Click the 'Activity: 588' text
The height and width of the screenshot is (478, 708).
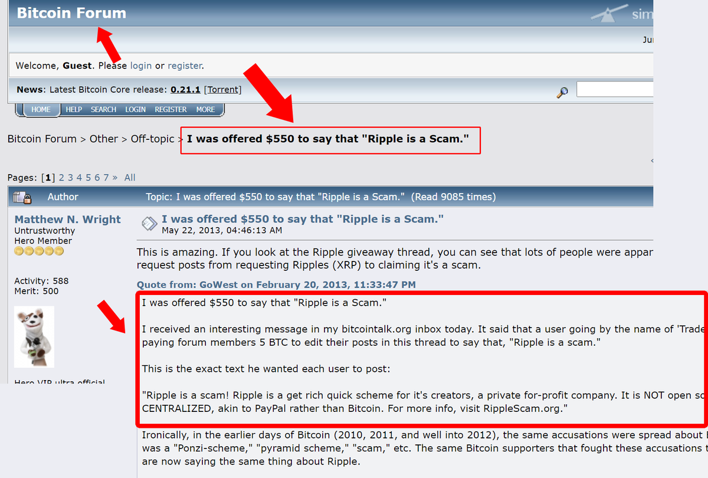[41, 281]
